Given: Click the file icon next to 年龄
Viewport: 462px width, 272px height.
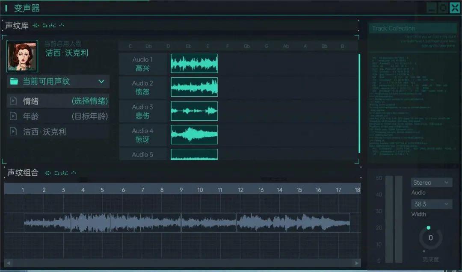Looking at the screenshot, I should (x=13, y=116).
